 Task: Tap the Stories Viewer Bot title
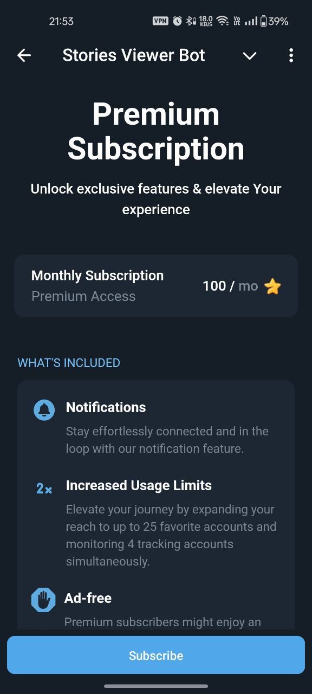134,55
